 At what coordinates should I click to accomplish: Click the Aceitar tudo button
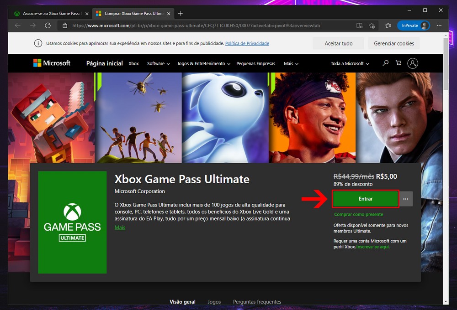coord(338,43)
